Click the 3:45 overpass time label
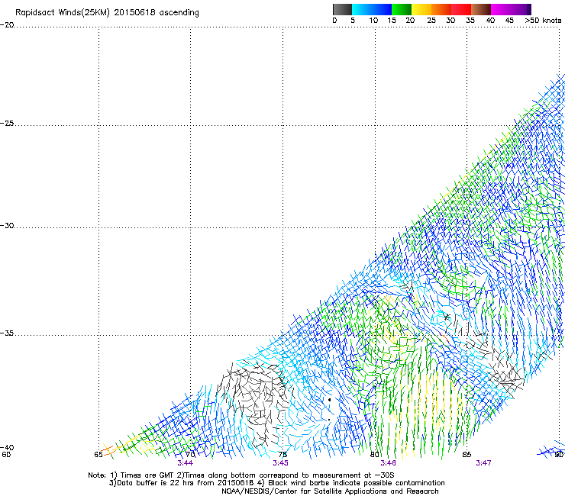Screen dimensions: 565x496 [x=280, y=463]
